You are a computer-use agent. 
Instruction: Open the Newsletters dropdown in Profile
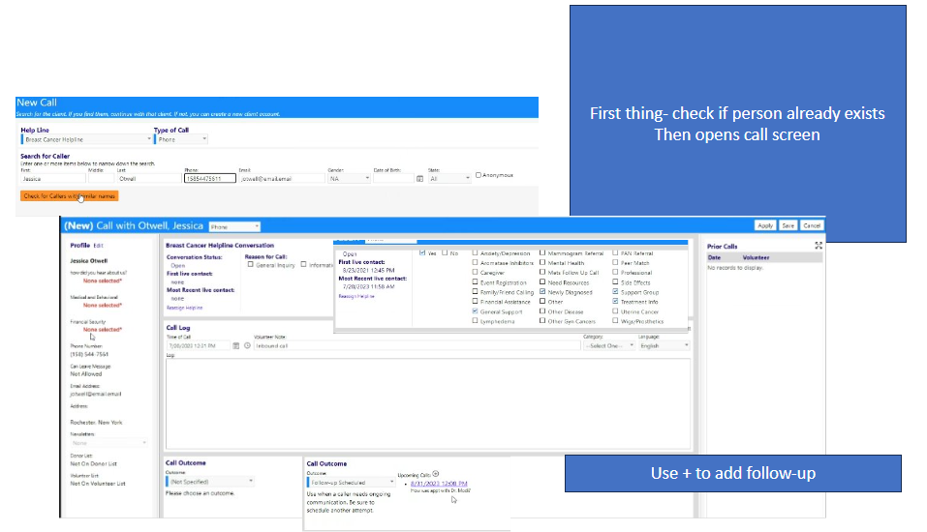click(x=108, y=443)
